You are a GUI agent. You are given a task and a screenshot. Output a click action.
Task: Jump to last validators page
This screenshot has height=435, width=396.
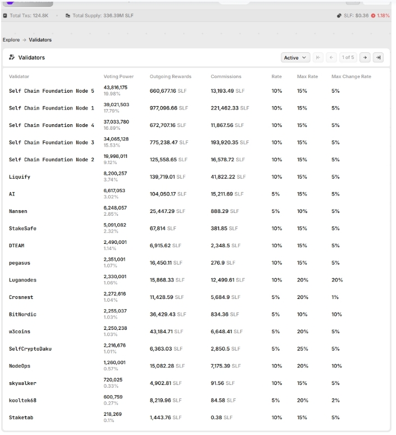point(378,57)
